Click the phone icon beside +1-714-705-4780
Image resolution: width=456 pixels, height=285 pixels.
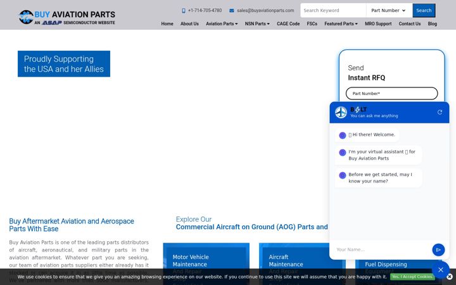pos(184,11)
